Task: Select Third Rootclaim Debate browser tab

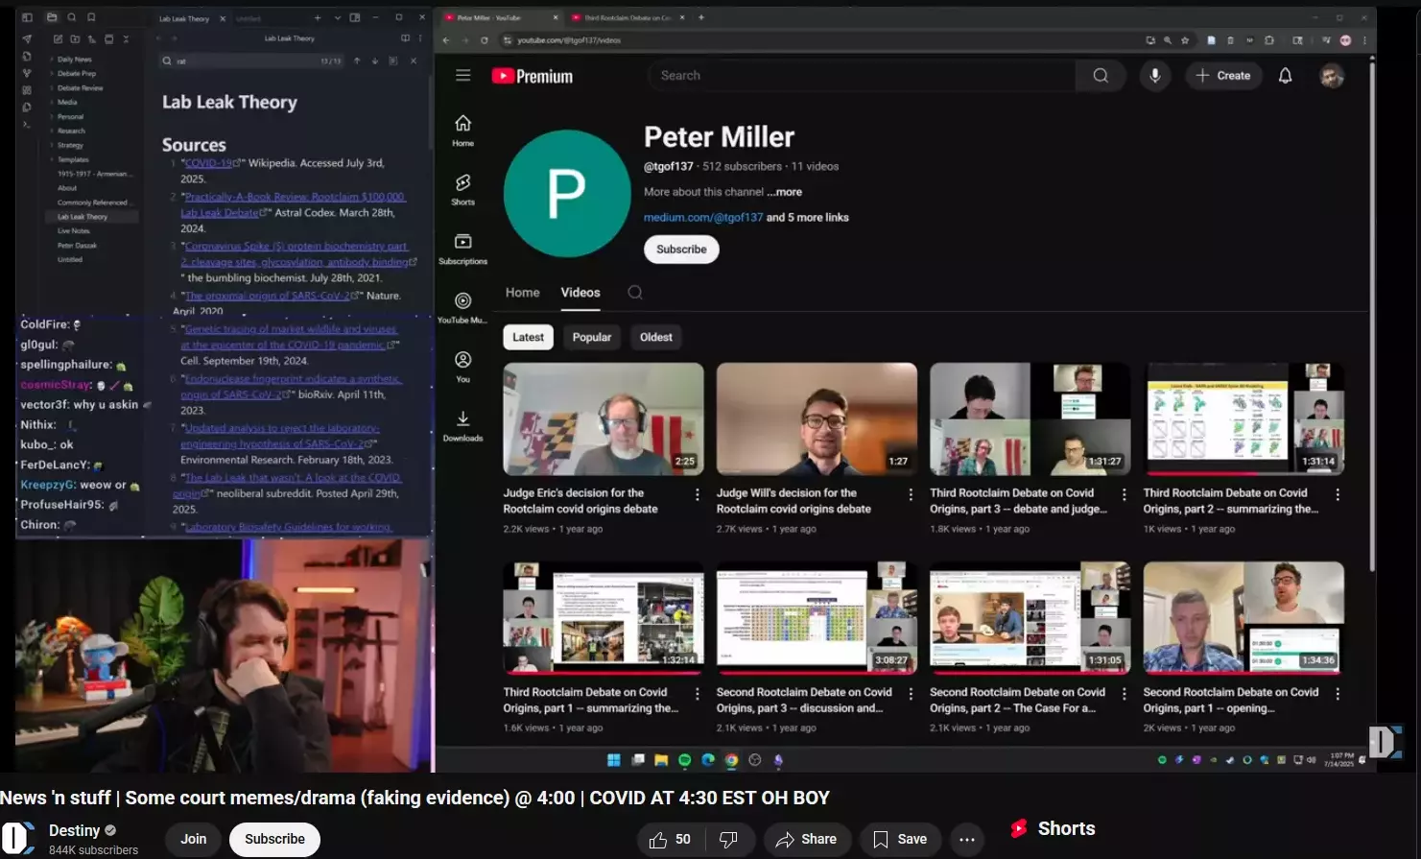Action: [628, 17]
